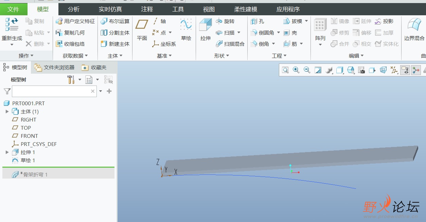Click the Zoom In magnifier icon
426x222 pixels.
click(x=296, y=70)
